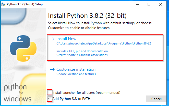Click the arrow icon beside Customize installation
This screenshot has width=169, height=106.
[x=52, y=69]
